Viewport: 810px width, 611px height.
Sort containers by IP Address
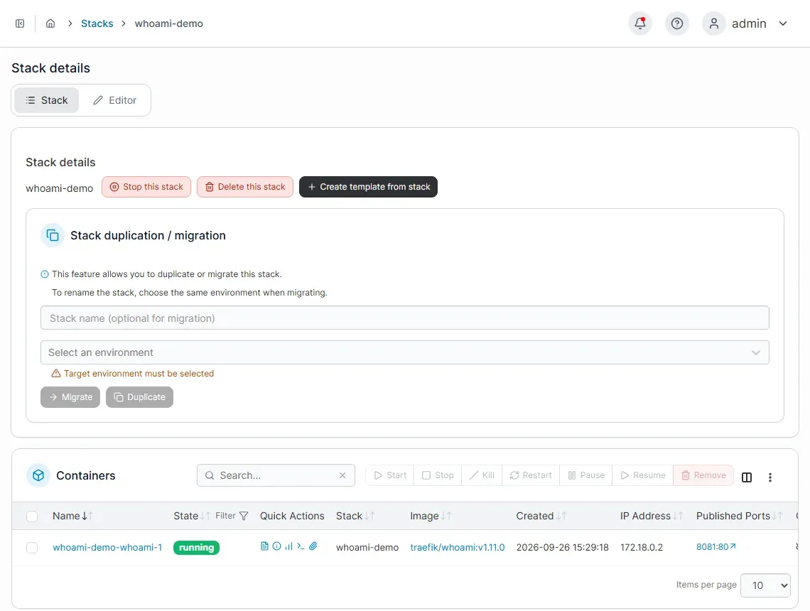click(652, 516)
